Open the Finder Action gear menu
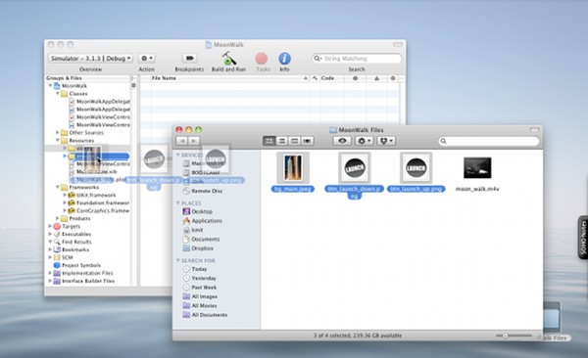Screen dimensions: 588x358 (364, 141)
